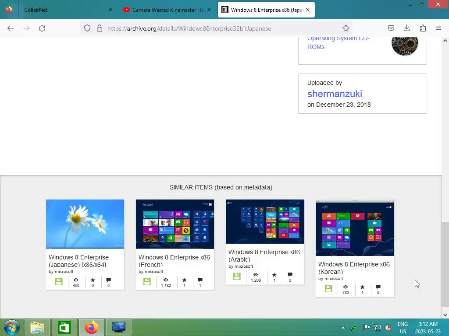Screen dimensions: 449x336
Task: Open uploader shermanzuki profile
Action: coord(335,94)
